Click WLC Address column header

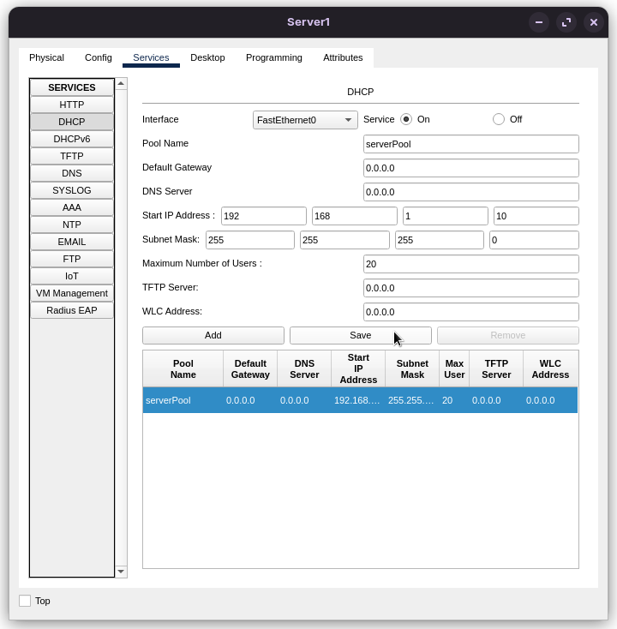coord(550,369)
